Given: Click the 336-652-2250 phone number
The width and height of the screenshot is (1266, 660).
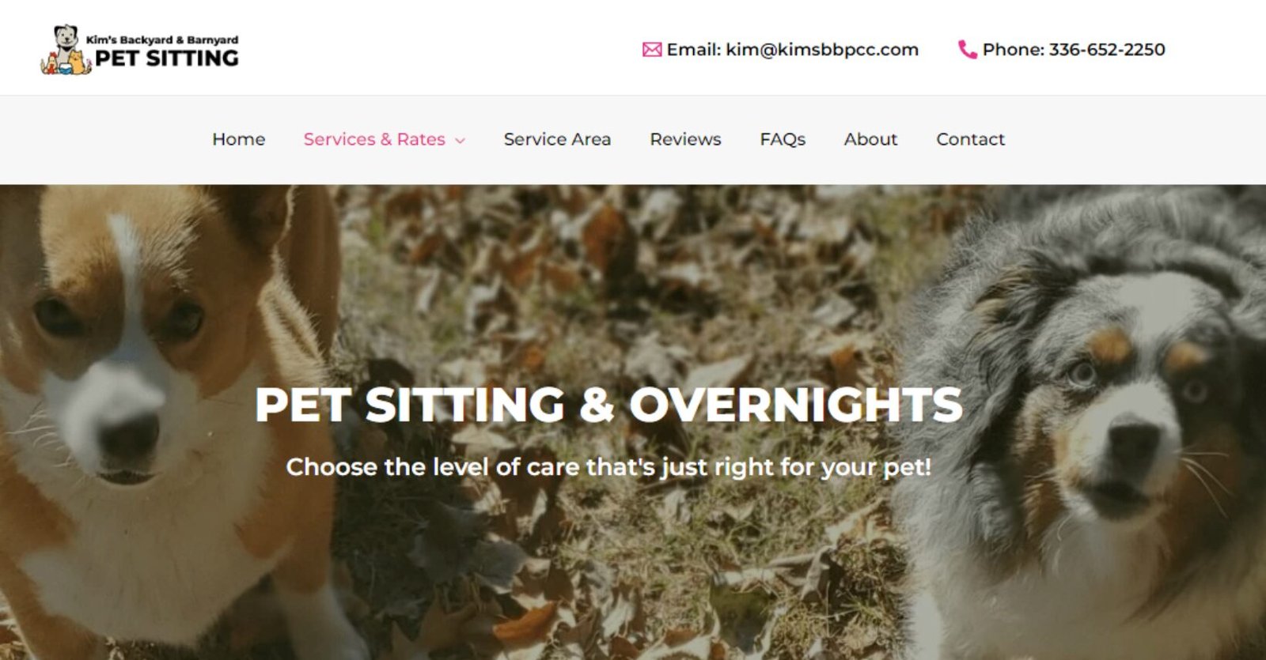Looking at the screenshot, I should pyautogui.click(x=1107, y=50).
